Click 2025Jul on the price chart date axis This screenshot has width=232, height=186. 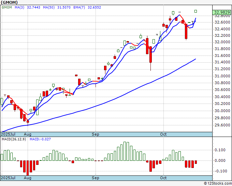(x=8, y=134)
